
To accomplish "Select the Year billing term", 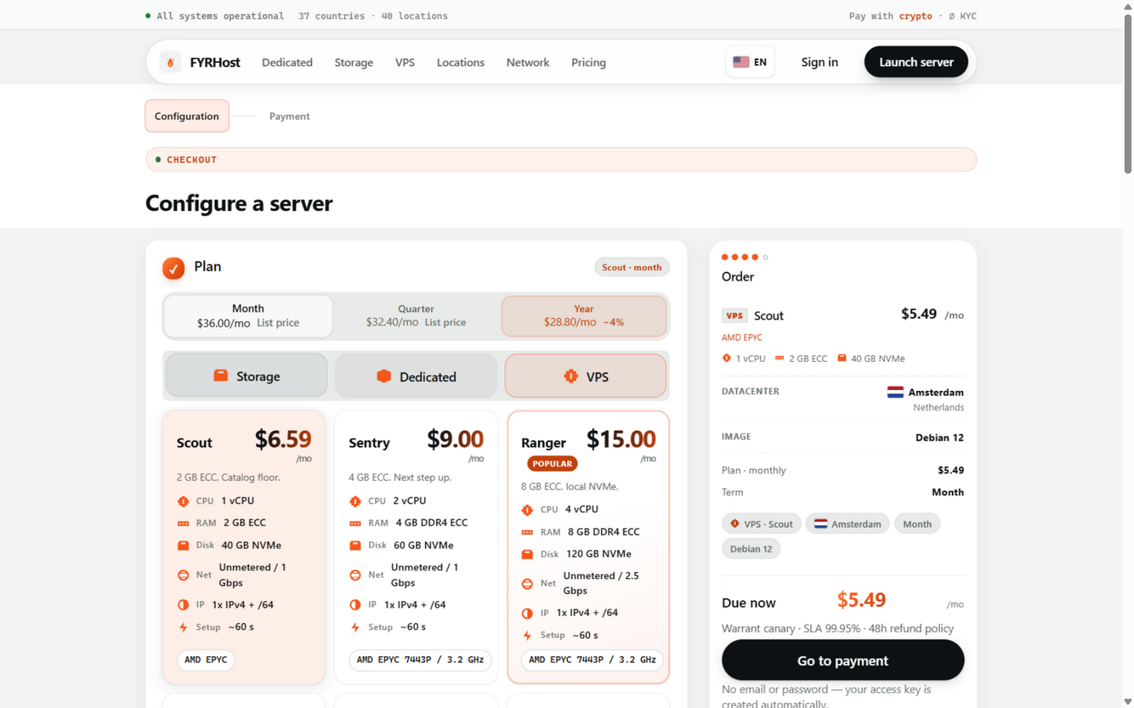I will [584, 315].
